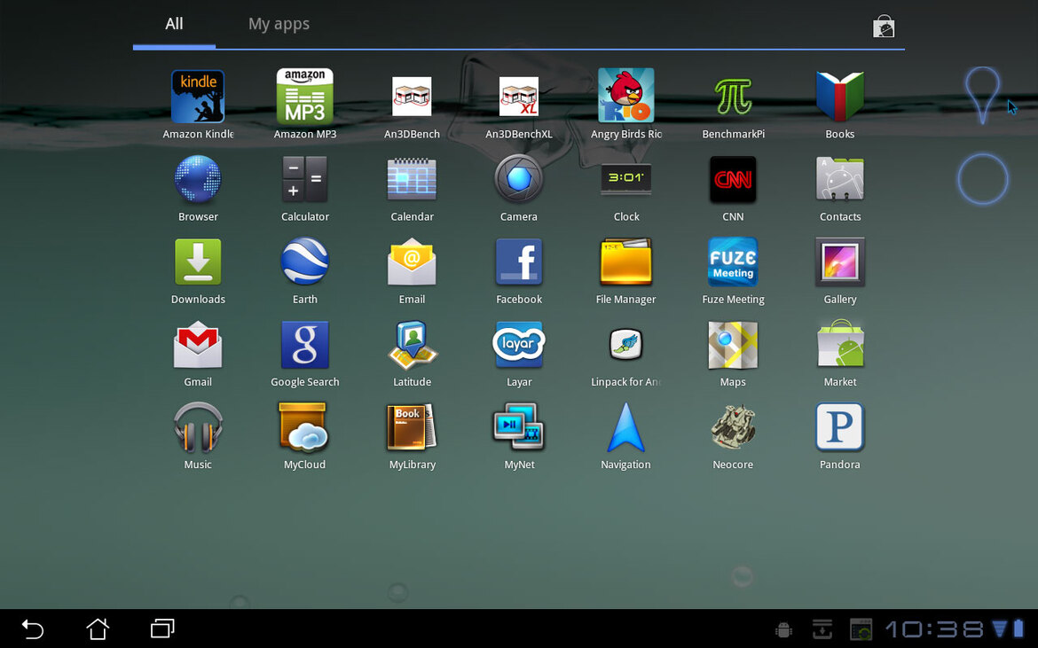1038x648 pixels.
Task: Open the screenshot notification icon in status bar
Action: click(861, 629)
